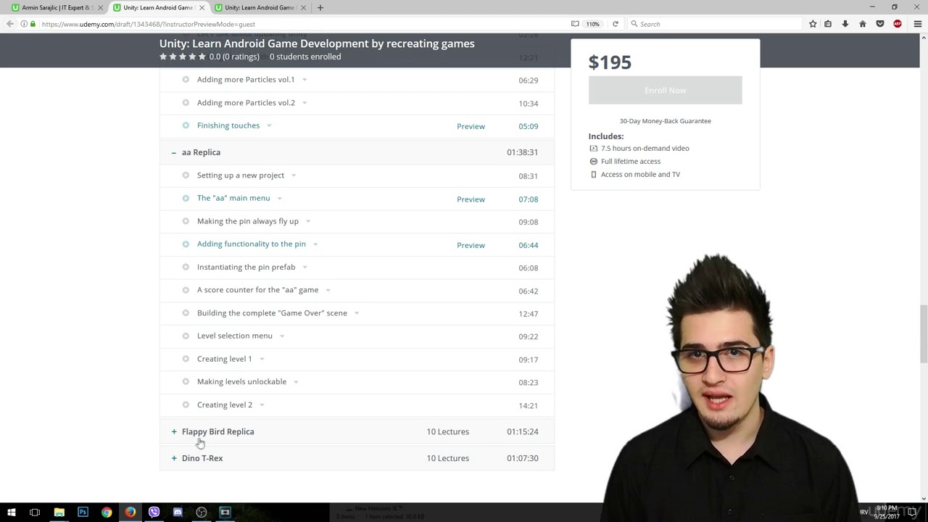Expand description arrow for 'Finishing touches'
928x522 pixels.
(269, 125)
